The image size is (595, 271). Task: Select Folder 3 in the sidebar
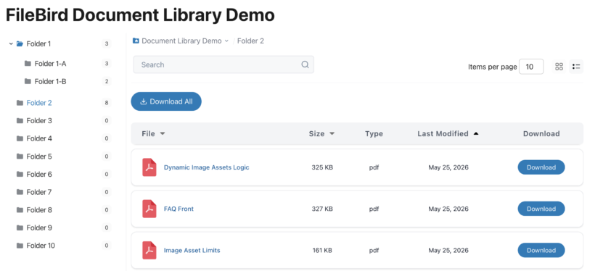(x=39, y=121)
